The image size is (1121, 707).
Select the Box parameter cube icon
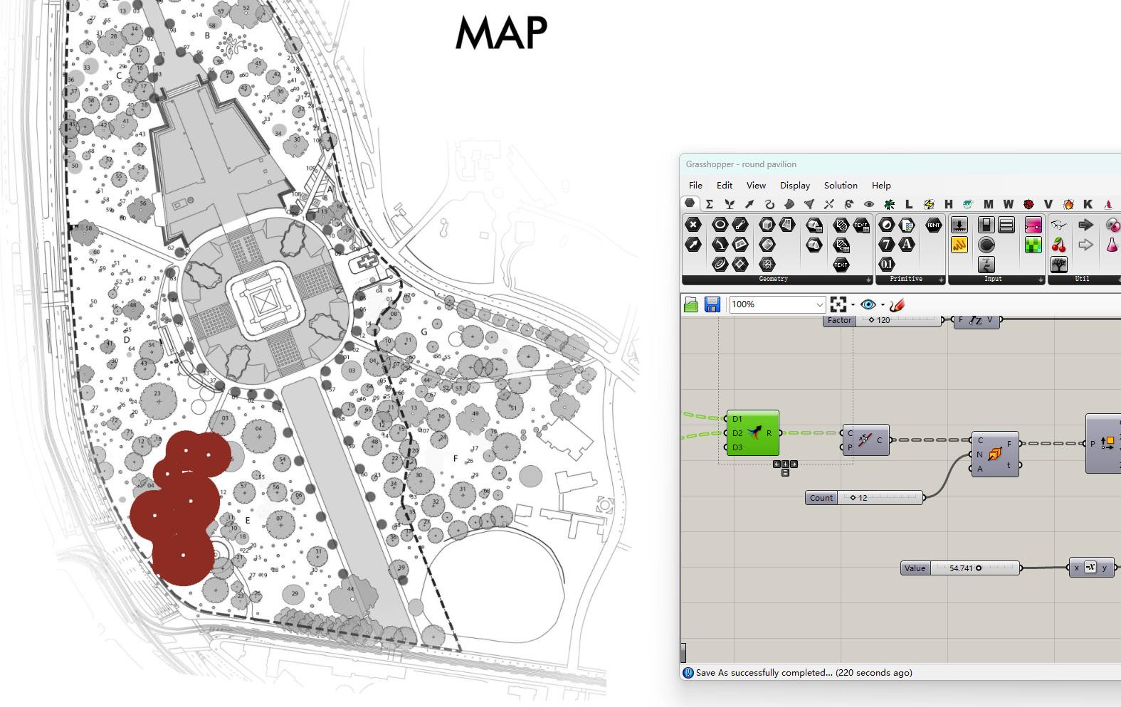(767, 225)
